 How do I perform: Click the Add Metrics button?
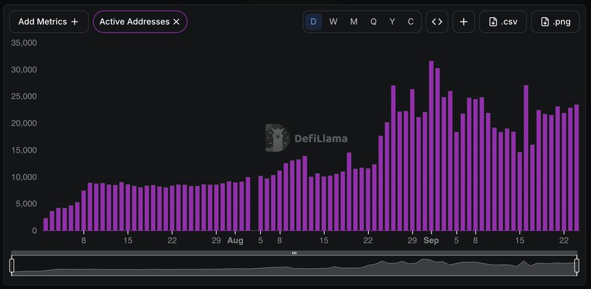(x=49, y=22)
